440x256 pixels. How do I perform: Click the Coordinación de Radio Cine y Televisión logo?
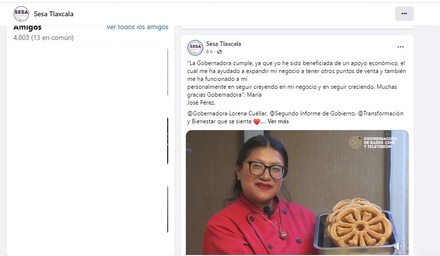(x=372, y=143)
